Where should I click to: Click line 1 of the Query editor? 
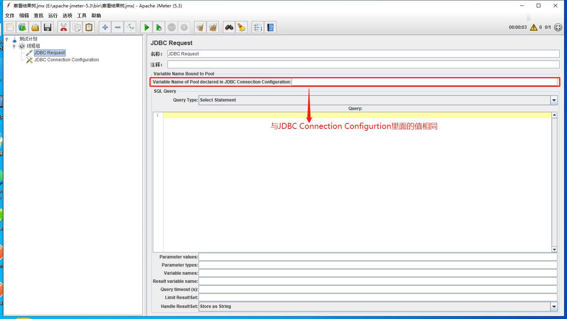tap(357, 115)
